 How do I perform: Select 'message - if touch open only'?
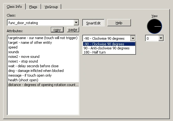point(43,75)
